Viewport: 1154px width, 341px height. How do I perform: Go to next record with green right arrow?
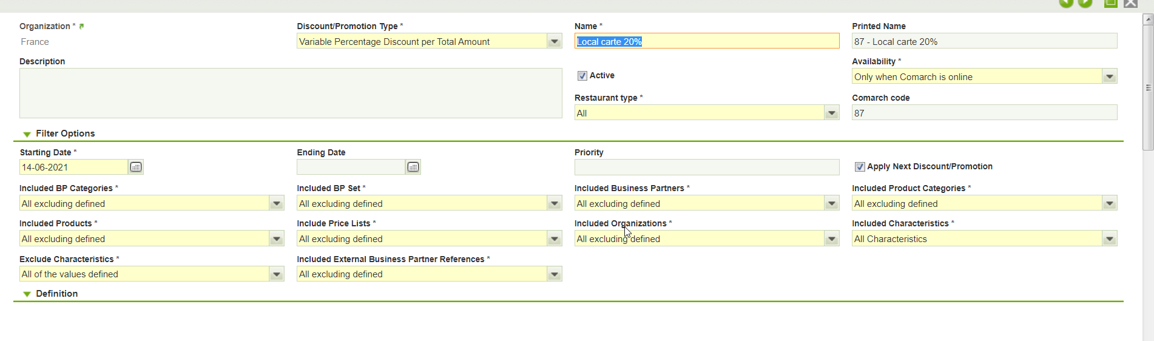(x=1085, y=3)
